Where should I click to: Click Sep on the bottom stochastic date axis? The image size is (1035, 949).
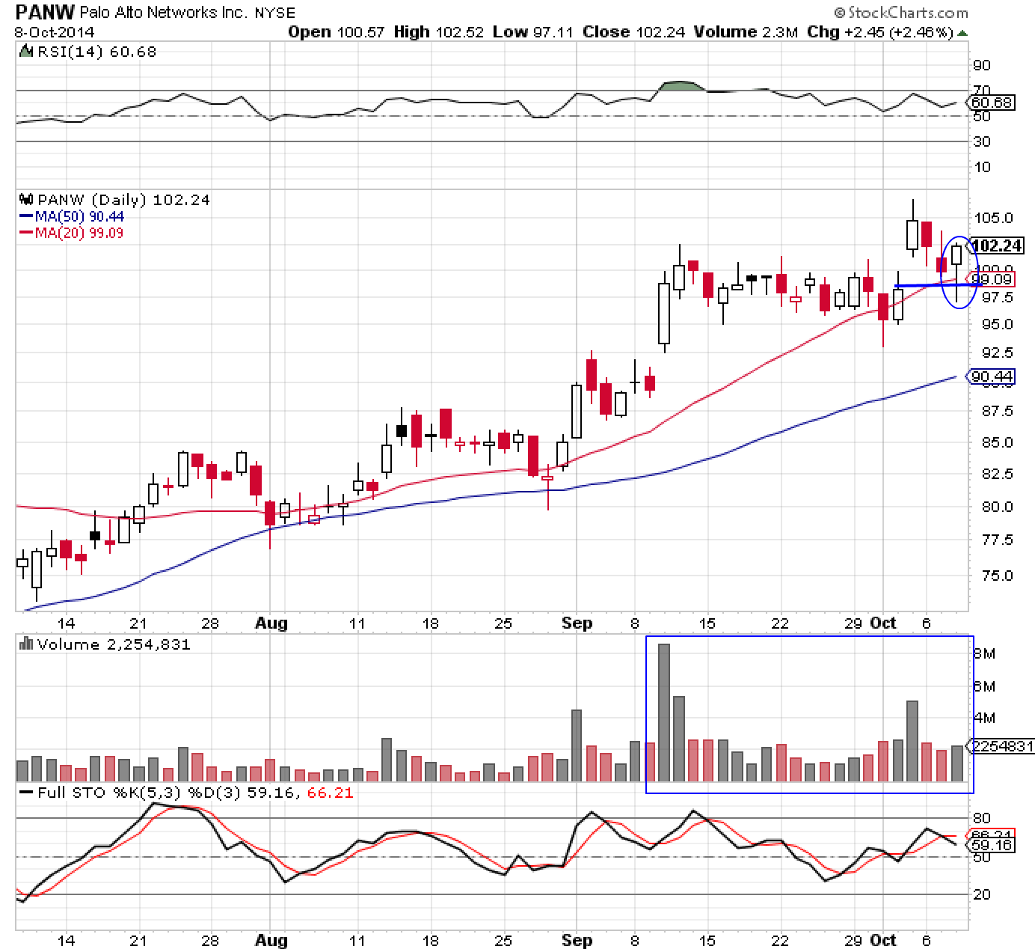click(577, 940)
